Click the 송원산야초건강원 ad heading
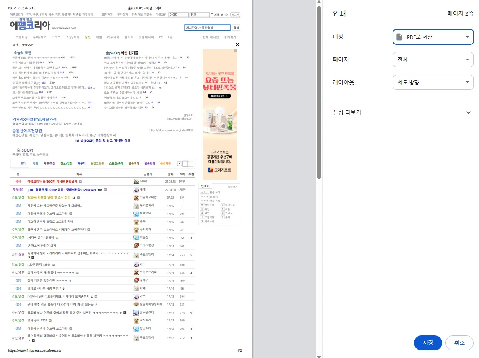The image size is (479, 358). [x=27, y=131]
